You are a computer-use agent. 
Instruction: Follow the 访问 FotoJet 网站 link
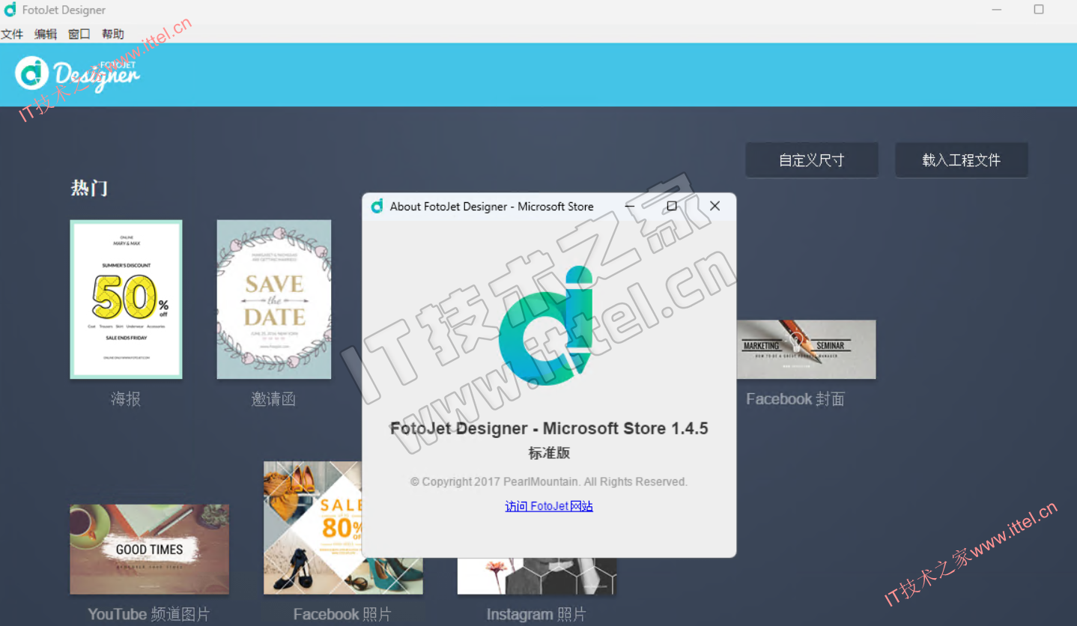tap(549, 506)
